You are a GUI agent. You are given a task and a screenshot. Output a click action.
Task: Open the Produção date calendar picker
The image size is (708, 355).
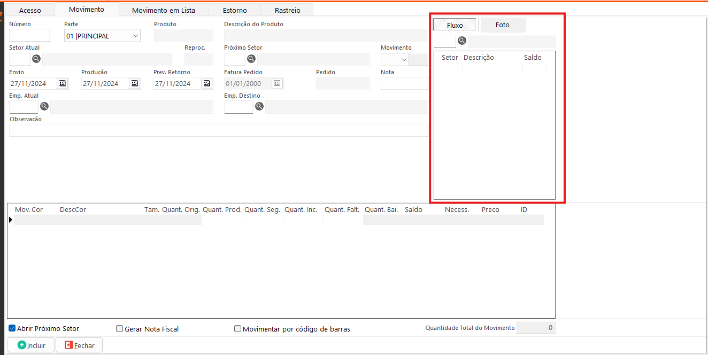pyautogui.click(x=134, y=83)
